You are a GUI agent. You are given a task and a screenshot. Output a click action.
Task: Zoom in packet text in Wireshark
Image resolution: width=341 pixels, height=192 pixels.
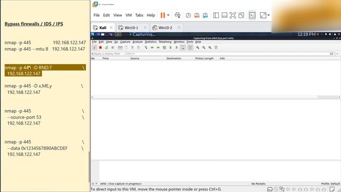click(198, 47)
